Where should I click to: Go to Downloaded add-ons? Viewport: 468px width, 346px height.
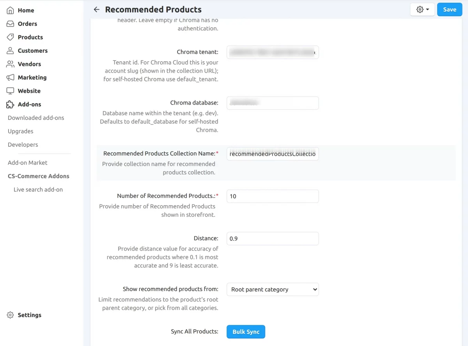pyautogui.click(x=36, y=118)
